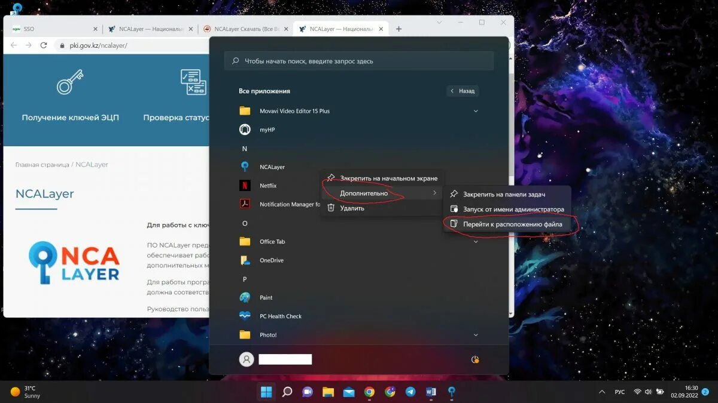This screenshot has width=718, height=403.
Task: Click the letter P section header
Action: point(244,279)
